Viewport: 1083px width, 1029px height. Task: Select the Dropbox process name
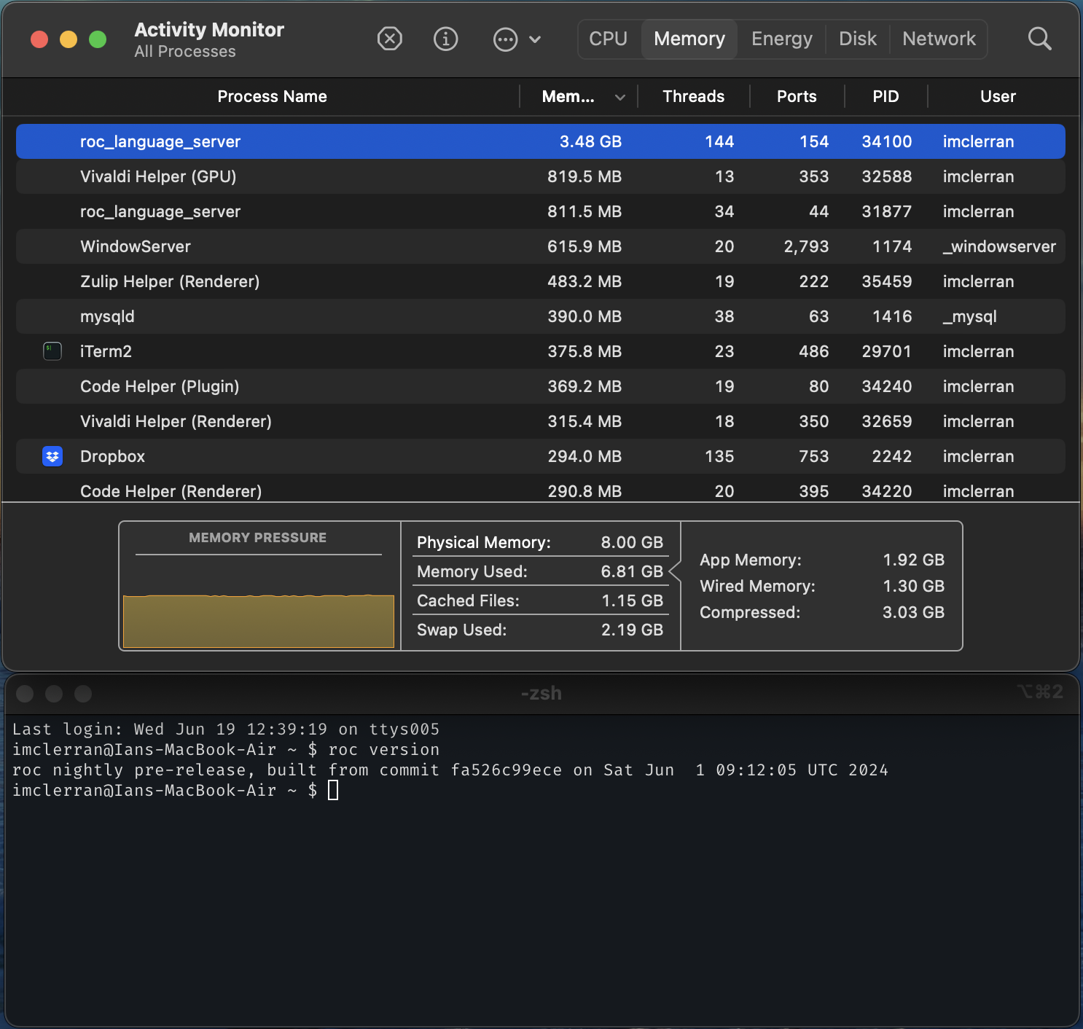pyautogui.click(x=112, y=456)
